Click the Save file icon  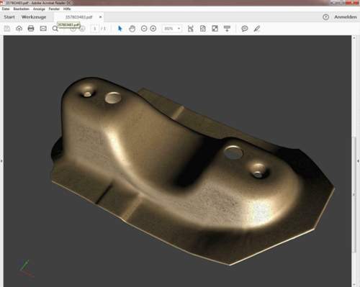(7, 29)
